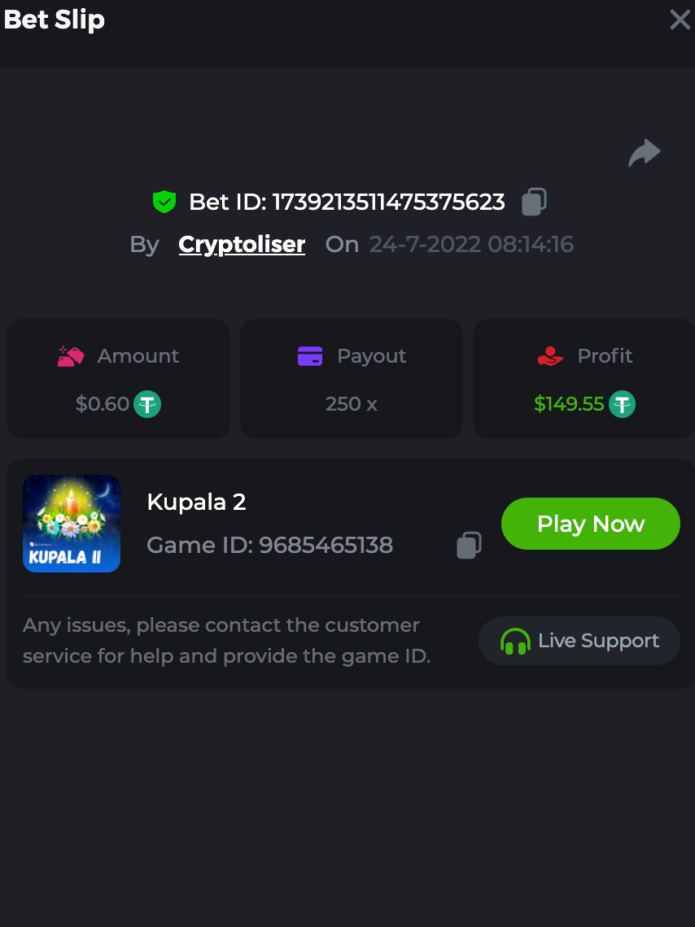The image size is (695, 927).
Task: Copy the Game ID number
Action: coord(469,545)
